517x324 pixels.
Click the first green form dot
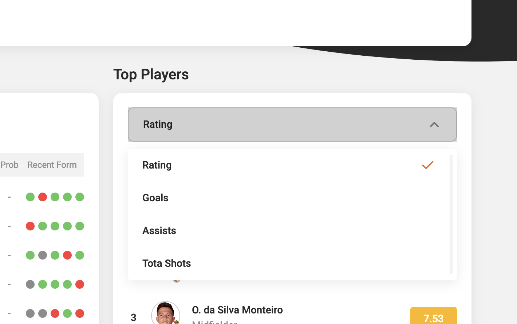pos(30,197)
